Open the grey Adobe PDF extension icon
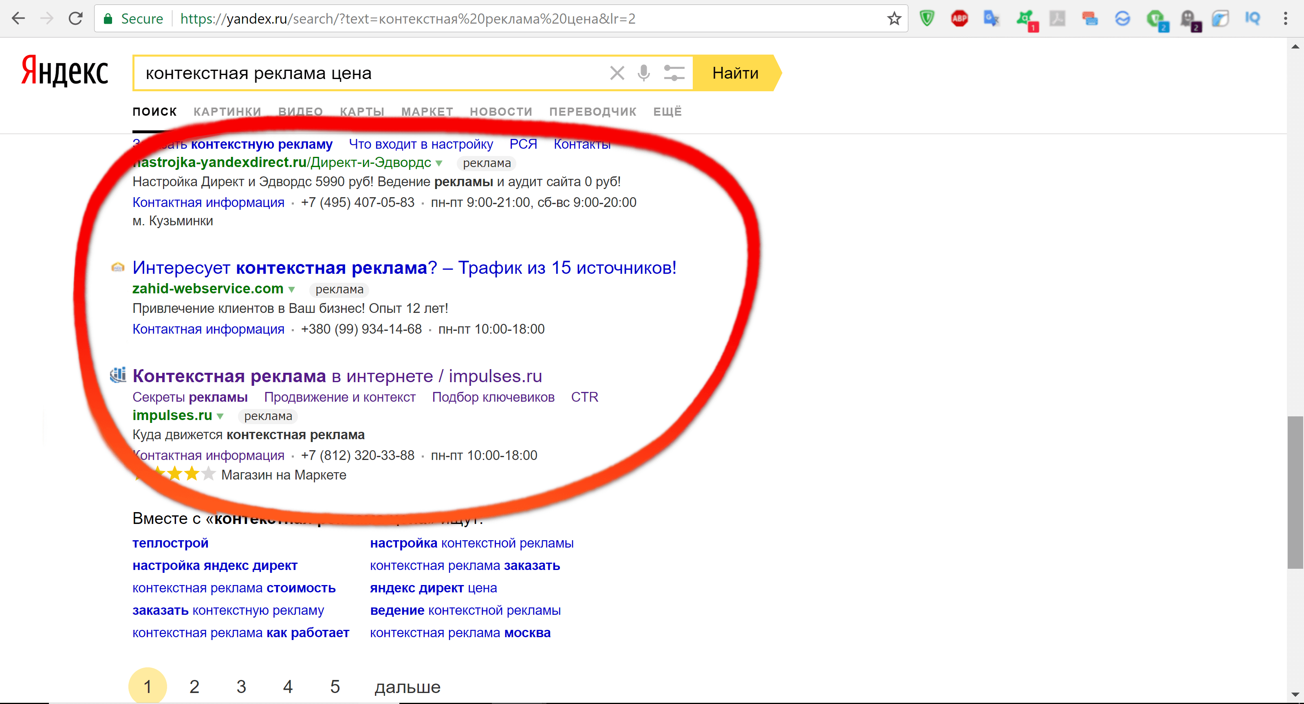The image size is (1304, 704). point(1057,19)
